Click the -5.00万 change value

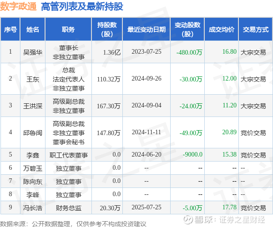[192, 208]
